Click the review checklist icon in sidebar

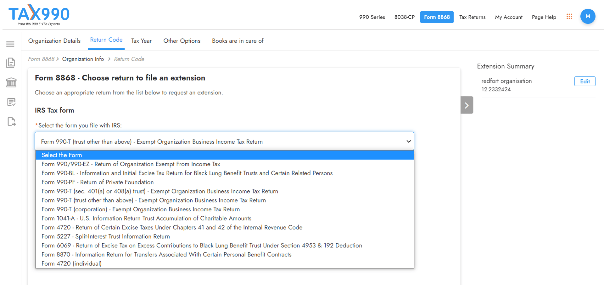[11, 102]
